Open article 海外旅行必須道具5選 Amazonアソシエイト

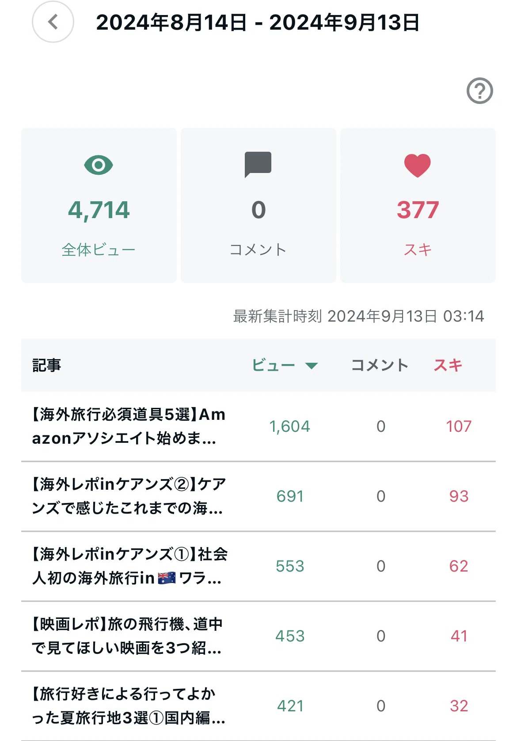[x=258, y=426]
